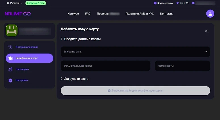
Task: Click the Telegram paper plane icon
Action: [x=177, y=3]
